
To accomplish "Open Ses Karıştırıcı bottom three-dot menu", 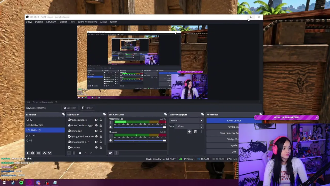I will coord(116,153).
